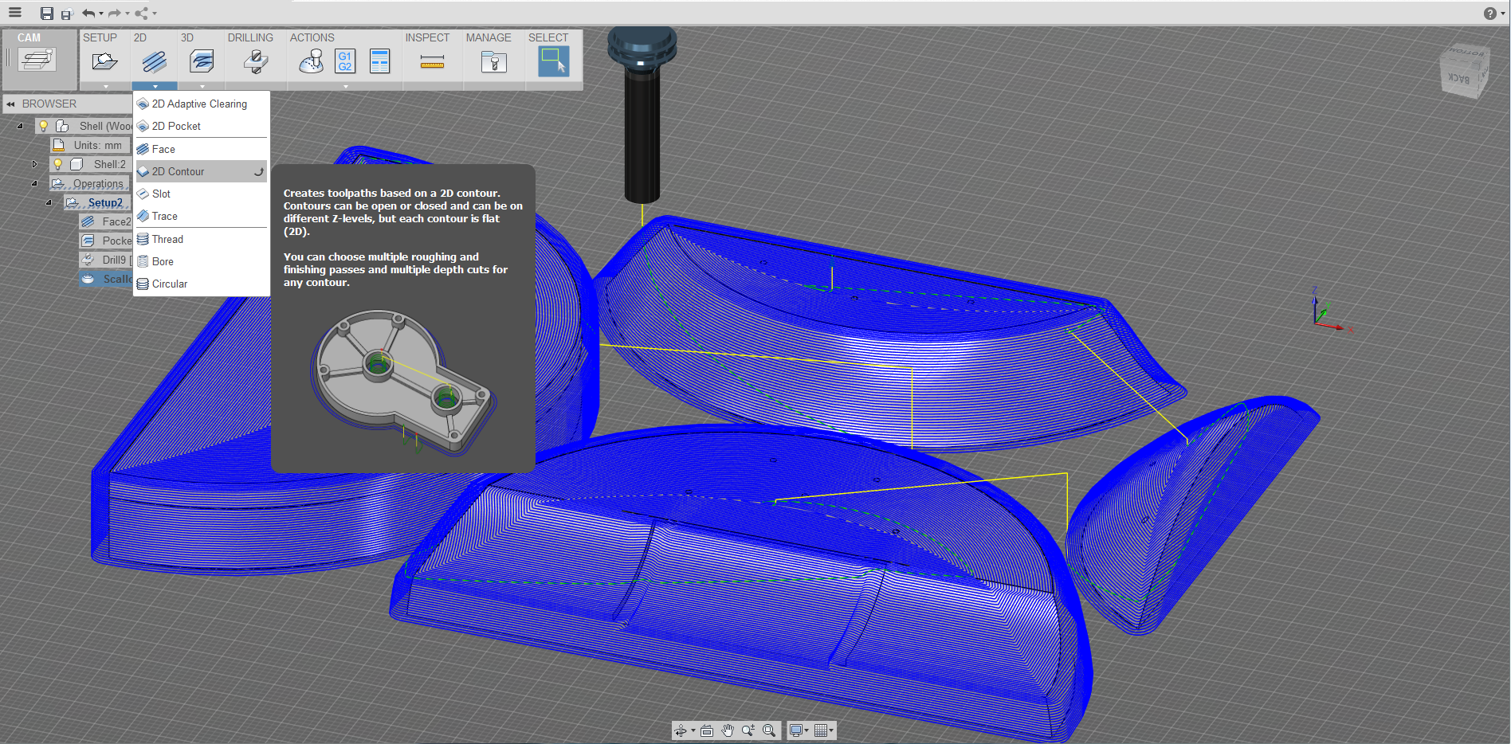The width and height of the screenshot is (1511, 744).
Task: Click the 2D milling toolbar icon
Action: click(154, 61)
